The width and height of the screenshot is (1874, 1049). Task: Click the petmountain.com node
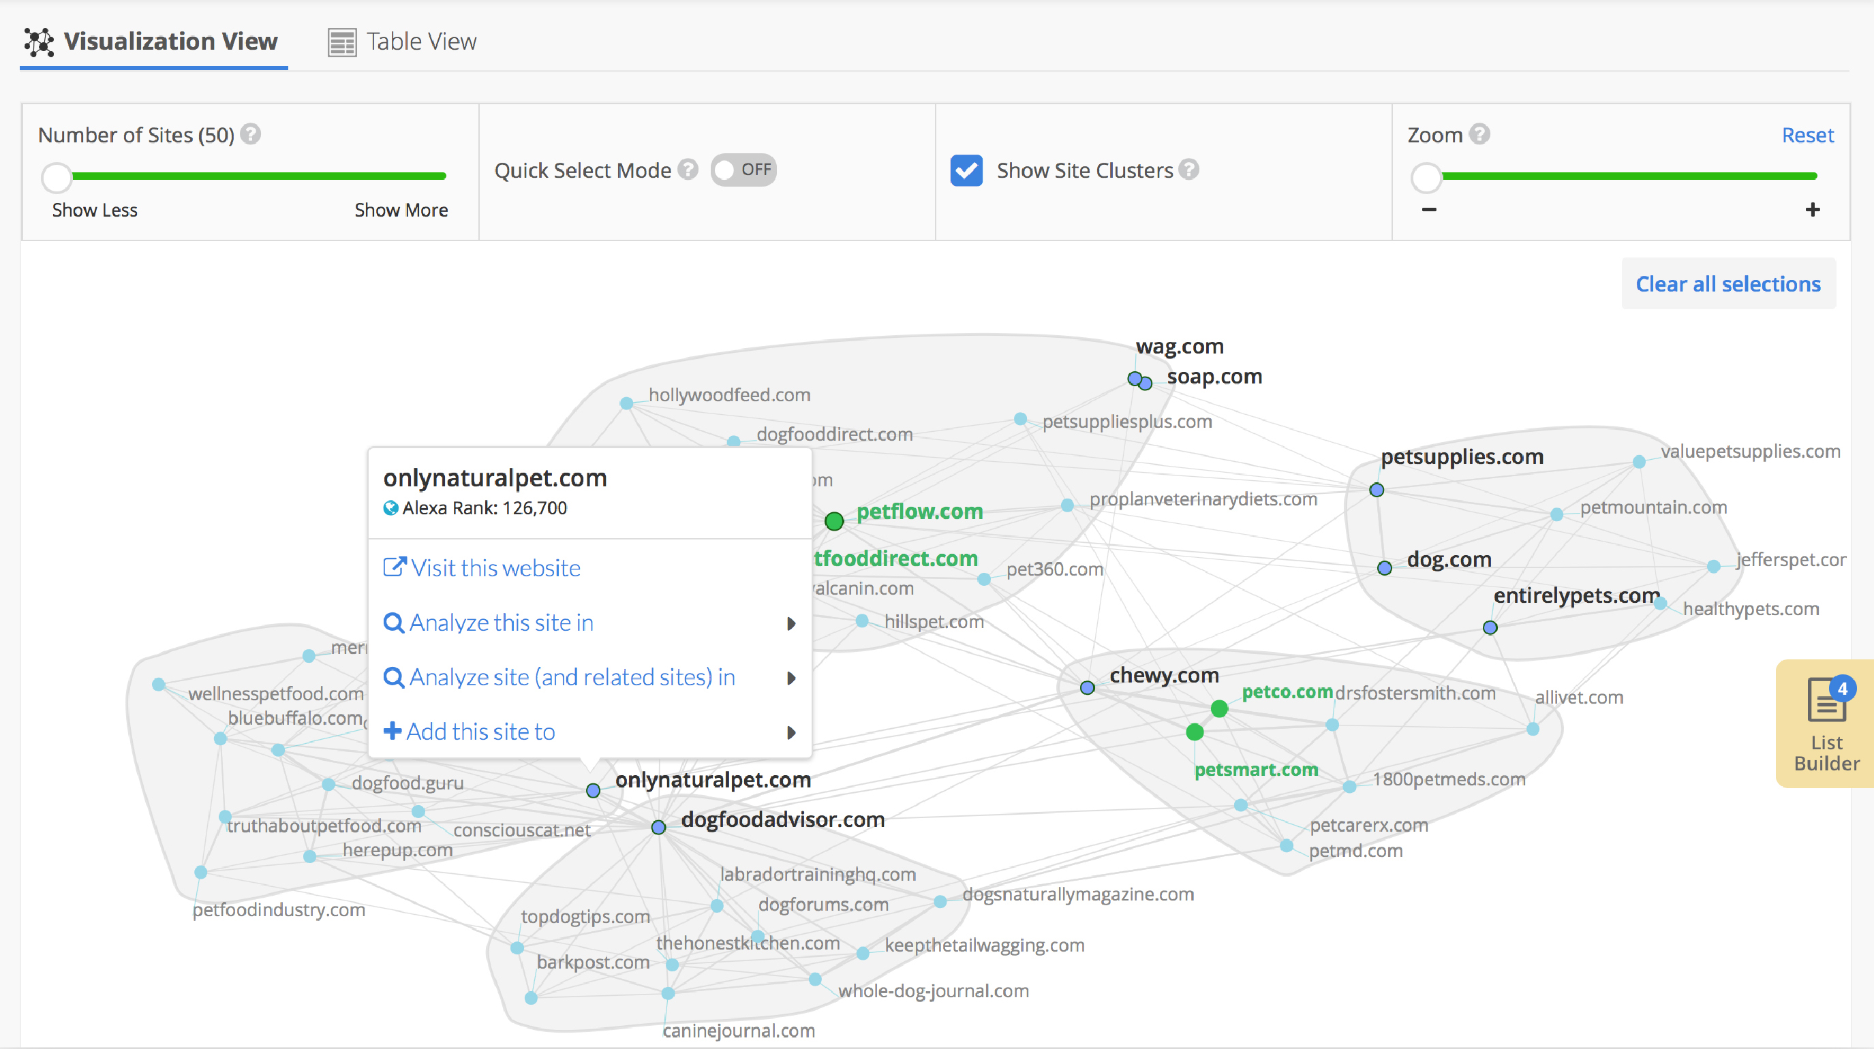(1557, 515)
